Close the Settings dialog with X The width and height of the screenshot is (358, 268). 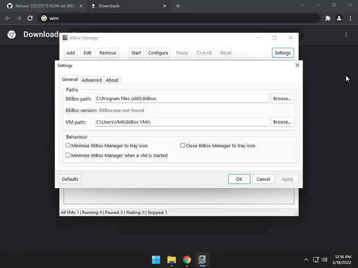297,65
